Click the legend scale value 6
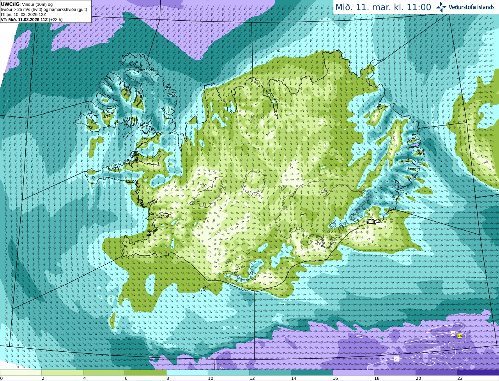The height and width of the screenshot is (381, 499). pyautogui.click(x=126, y=378)
